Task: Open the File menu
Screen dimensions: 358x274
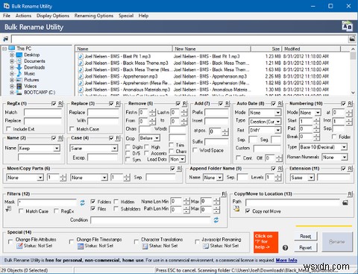Action: 7,16
